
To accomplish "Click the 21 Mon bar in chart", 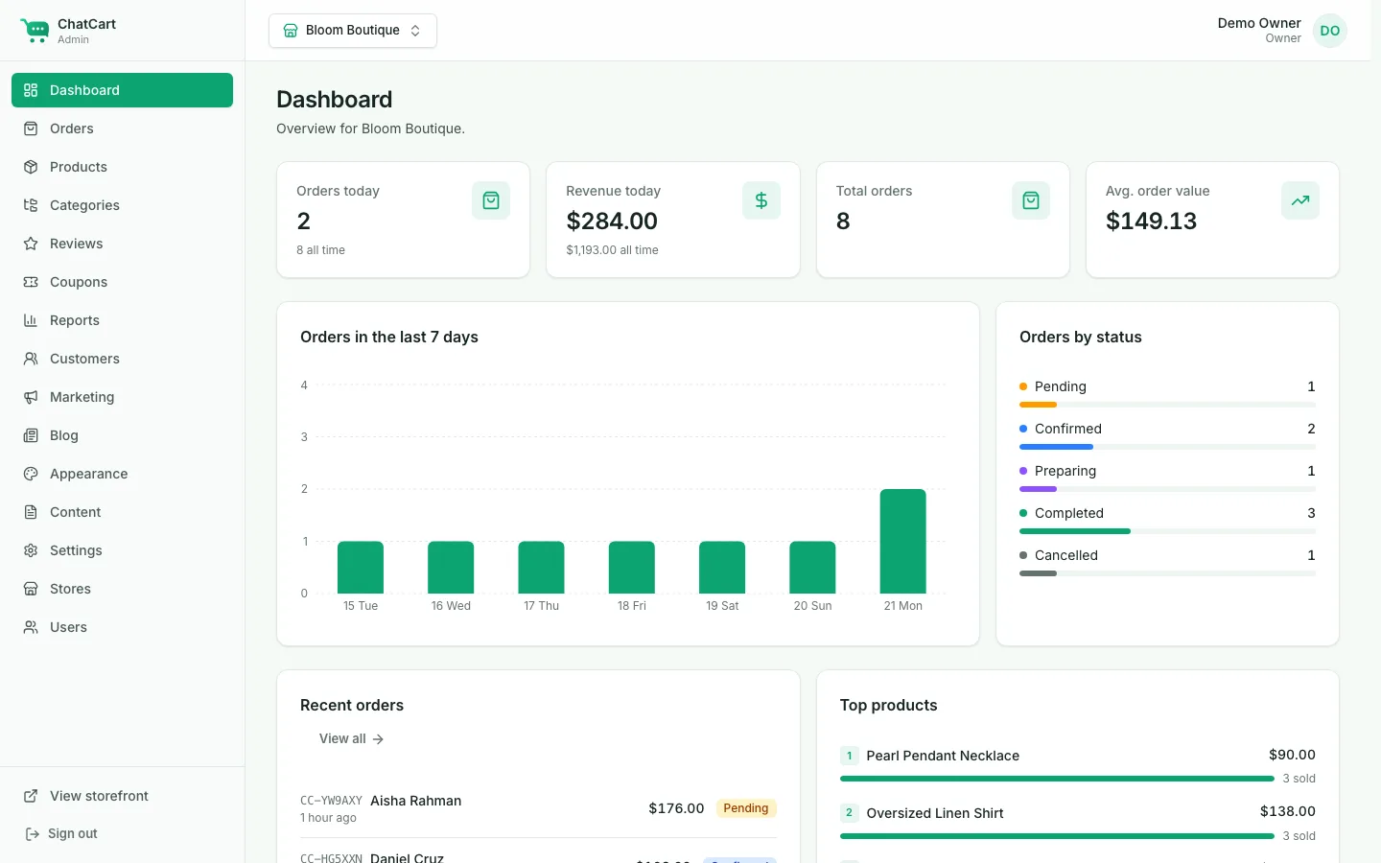I will (x=903, y=542).
